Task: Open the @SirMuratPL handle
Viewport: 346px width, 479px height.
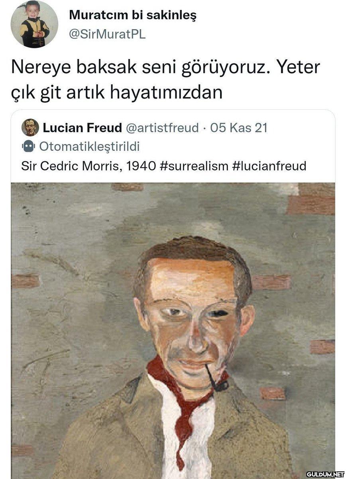Action: tap(107, 34)
